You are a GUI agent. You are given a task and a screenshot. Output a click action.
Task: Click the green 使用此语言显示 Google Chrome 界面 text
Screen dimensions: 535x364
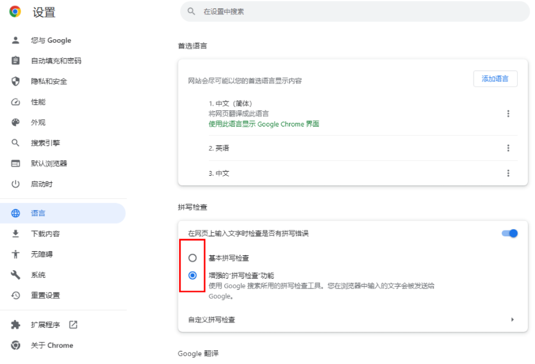pos(264,124)
